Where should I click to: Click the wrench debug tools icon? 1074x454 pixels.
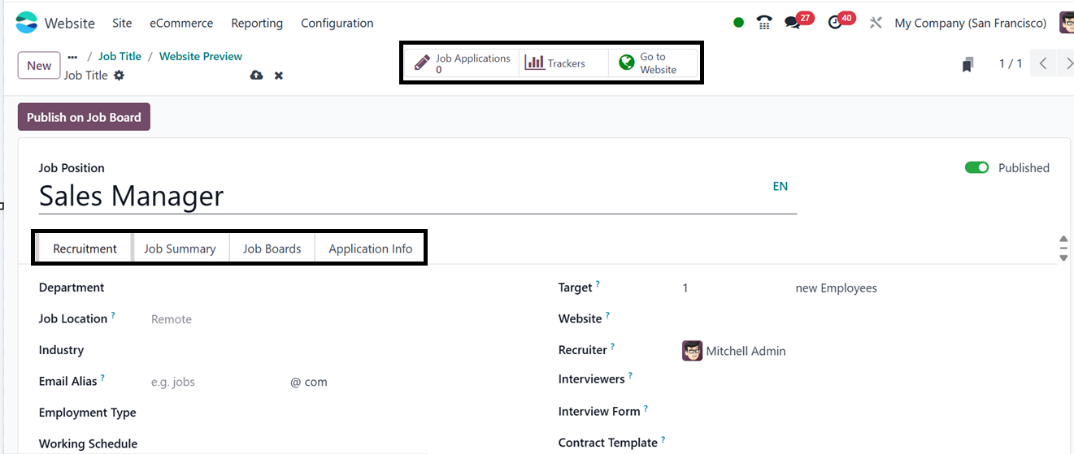tap(876, 23)
